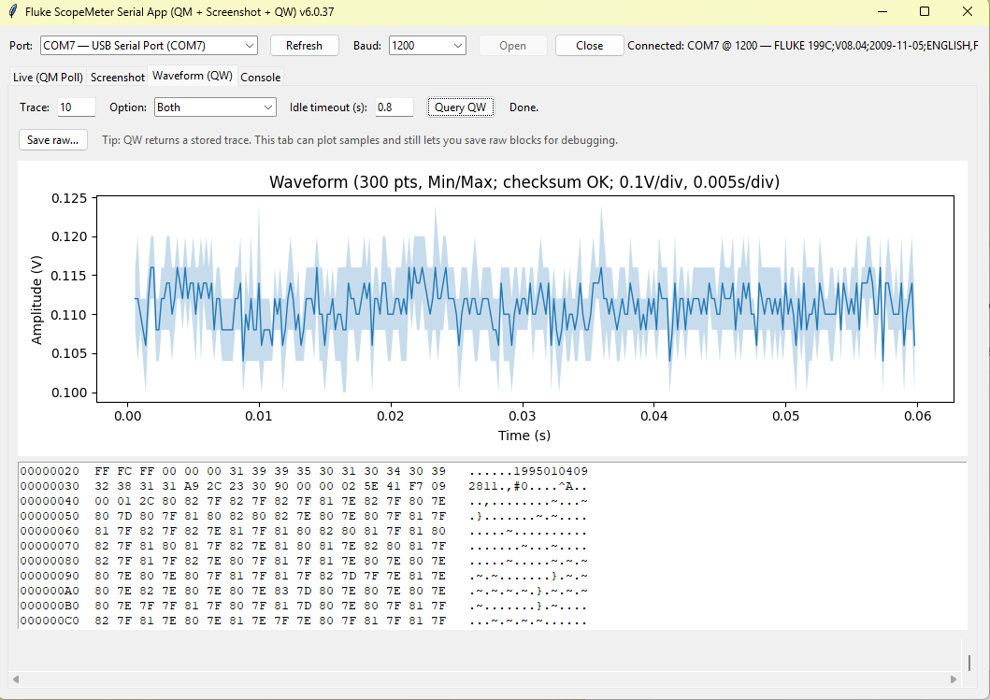Image resolution: width=990 pixels, height=700 pixels.
Task: Maximize the Fluke ScopeMeter window
Action: coord(925,12)
